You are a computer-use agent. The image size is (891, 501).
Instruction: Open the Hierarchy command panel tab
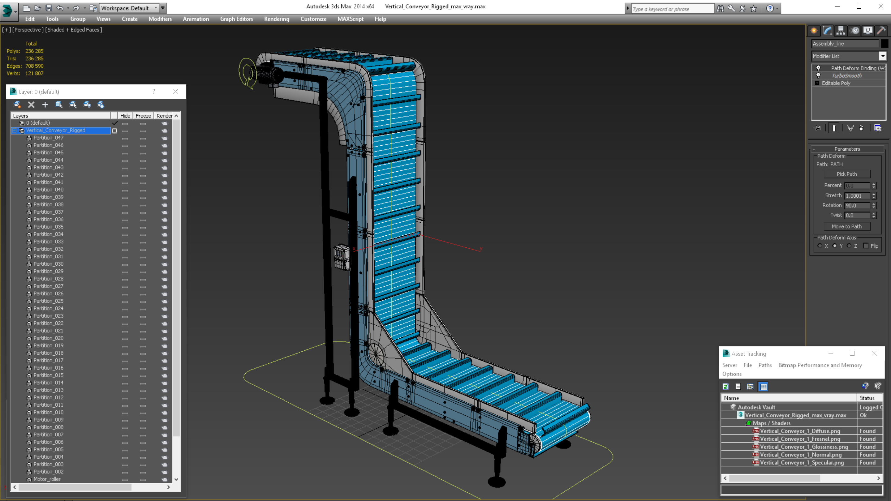[841, 31]
